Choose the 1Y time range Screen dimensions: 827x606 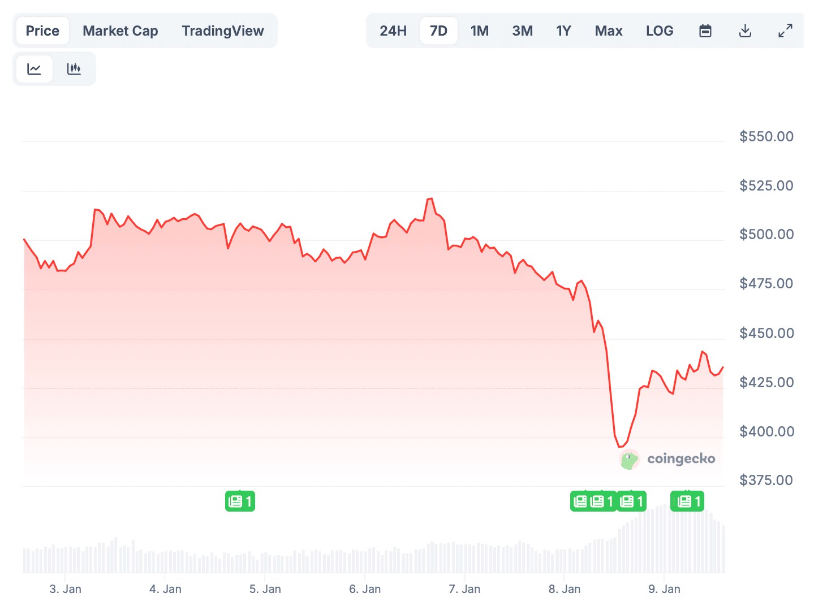click(x=563, y=31)
